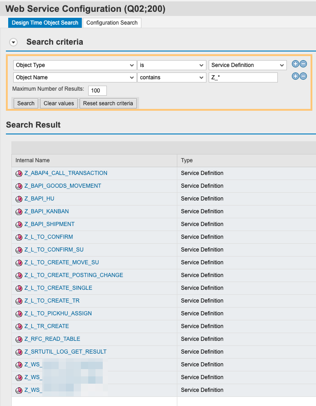
Task: Click the service icon beside Z_L_TO_CONFIRM_SU
Action: 19,250
